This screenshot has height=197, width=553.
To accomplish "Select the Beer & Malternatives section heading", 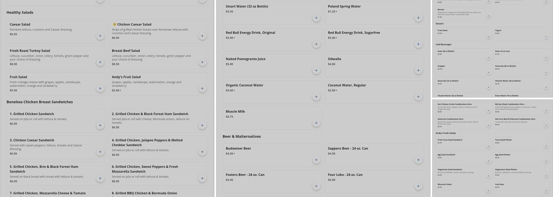I will (x=241, y=137).
